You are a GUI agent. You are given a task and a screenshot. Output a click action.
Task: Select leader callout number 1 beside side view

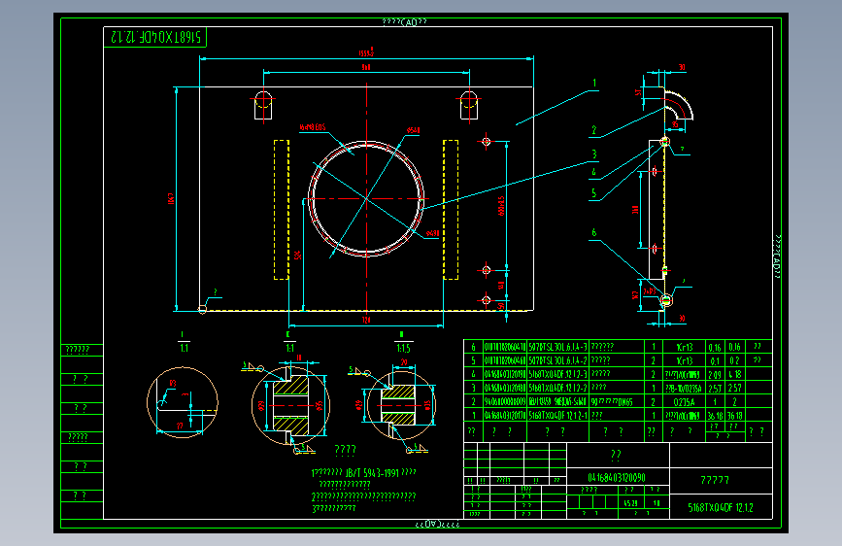pyautogui.click(x=594, y=84)
